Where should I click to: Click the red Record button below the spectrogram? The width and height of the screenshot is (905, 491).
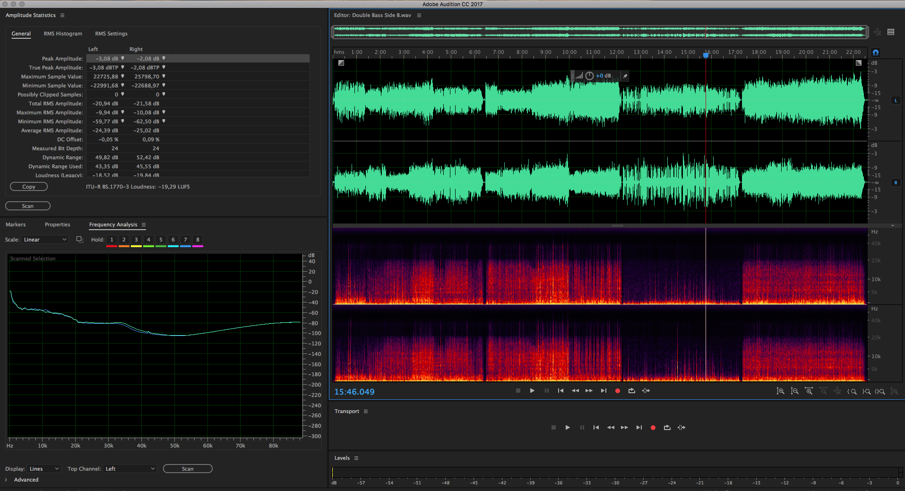617,391
